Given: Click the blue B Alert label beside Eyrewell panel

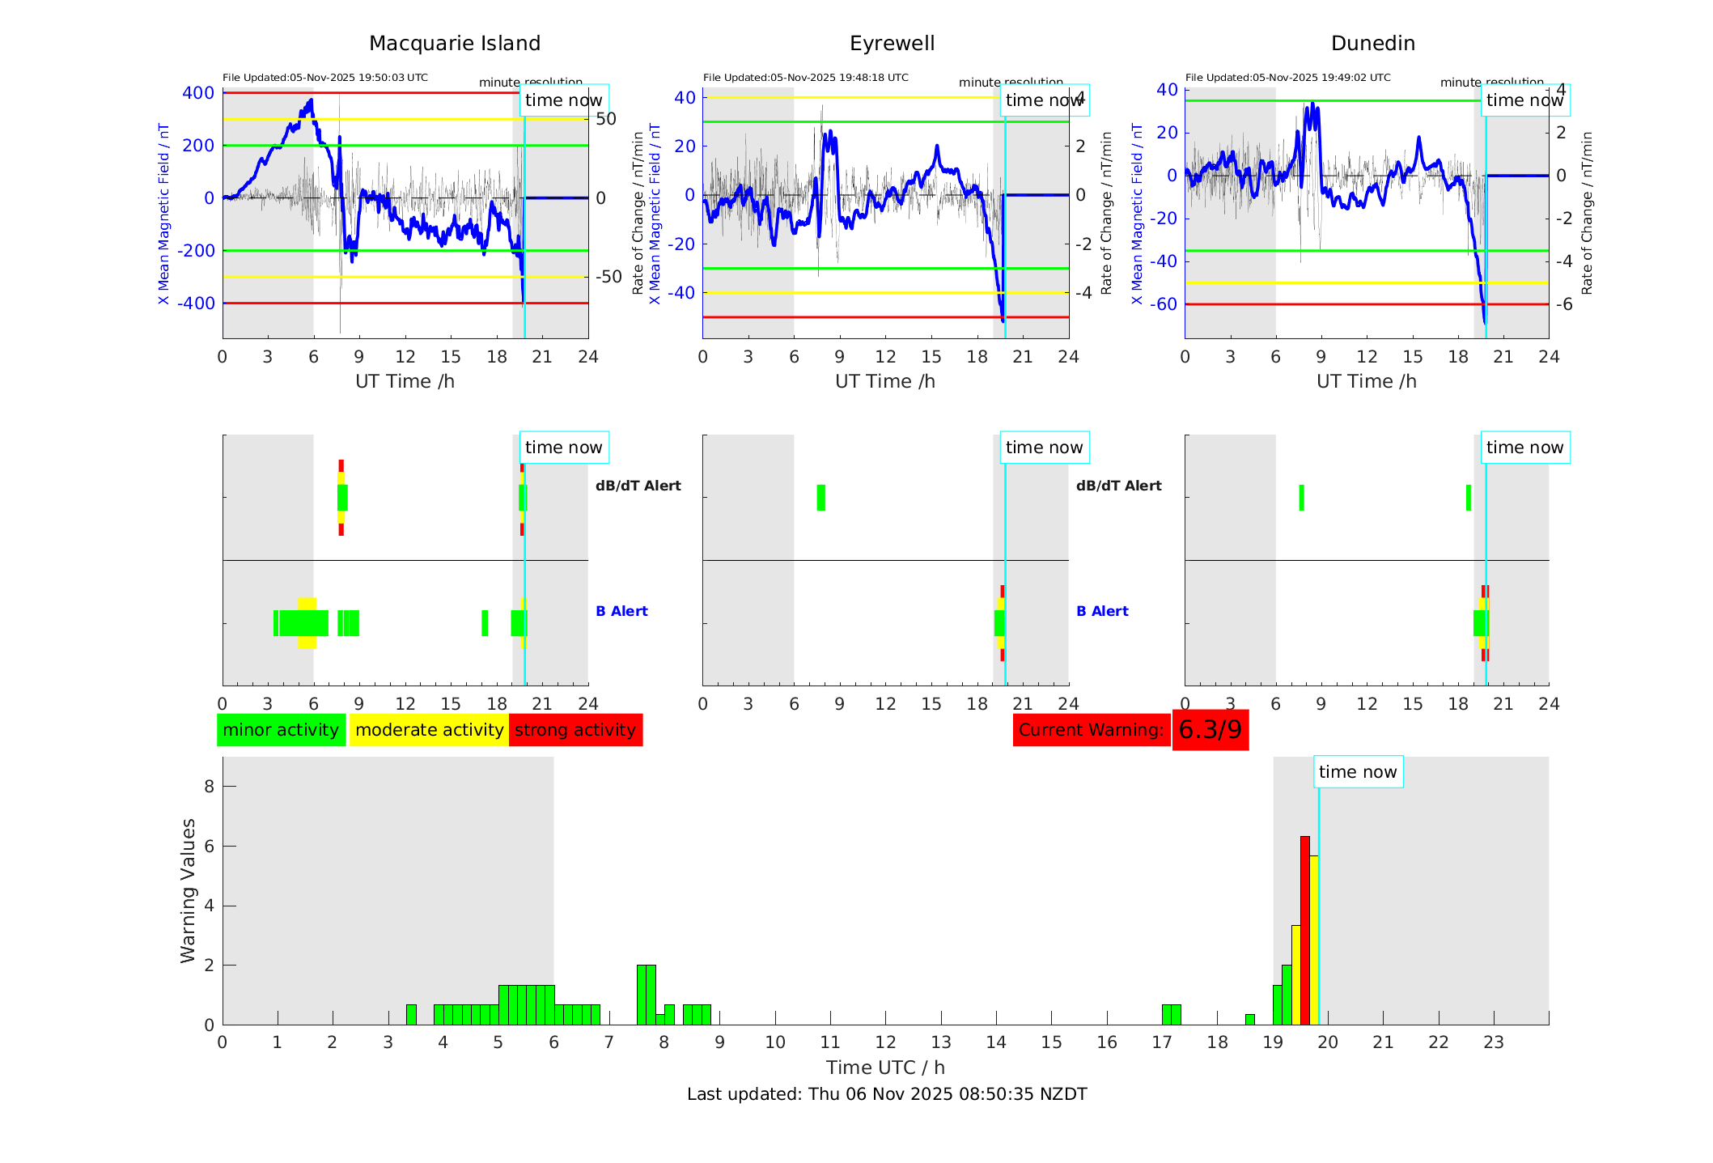Looking at the screenshot, I should (1102, 611).
